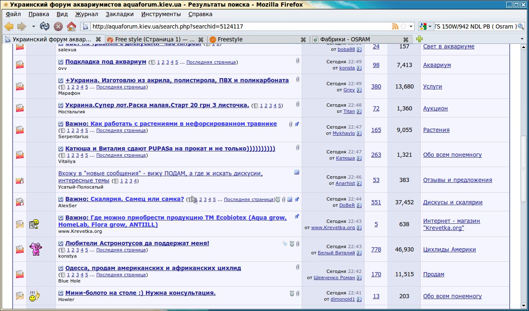Click RSS feed icon in address bar
529x311 pixels.
(395, 26)
